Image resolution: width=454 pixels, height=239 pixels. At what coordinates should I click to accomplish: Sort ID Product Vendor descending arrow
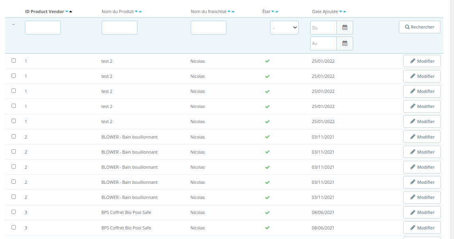[x=67, y=12]
